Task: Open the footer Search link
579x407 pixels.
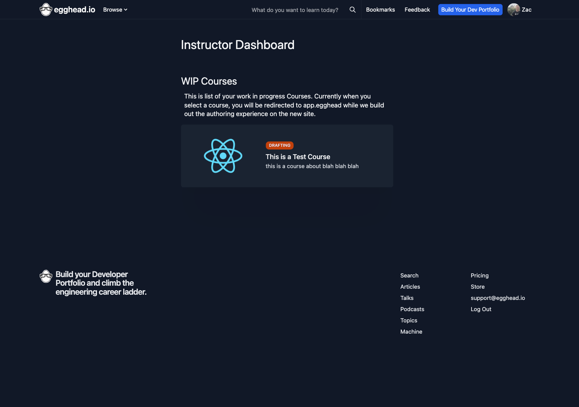Action: 409,276
